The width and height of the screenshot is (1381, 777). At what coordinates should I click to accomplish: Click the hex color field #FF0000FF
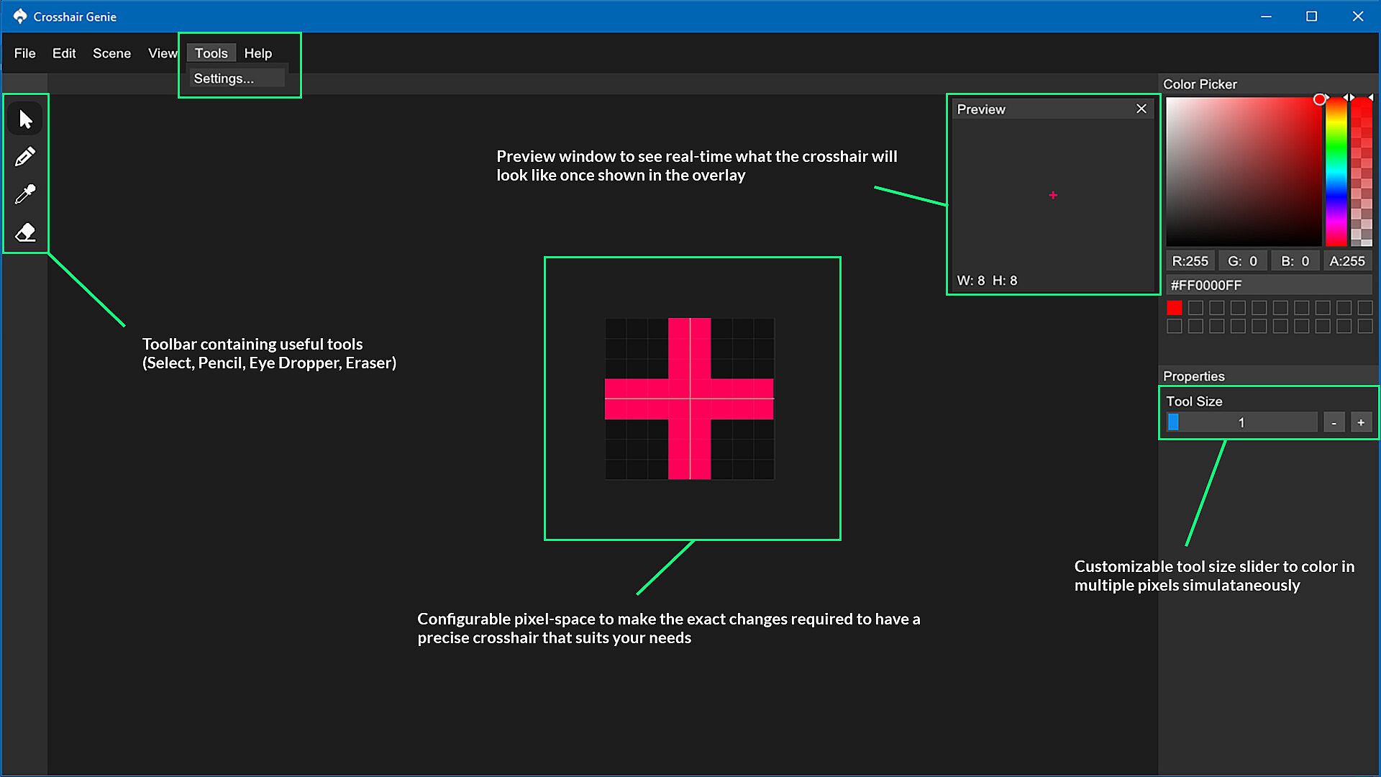pyautogui.click(x=1268, y=285)
